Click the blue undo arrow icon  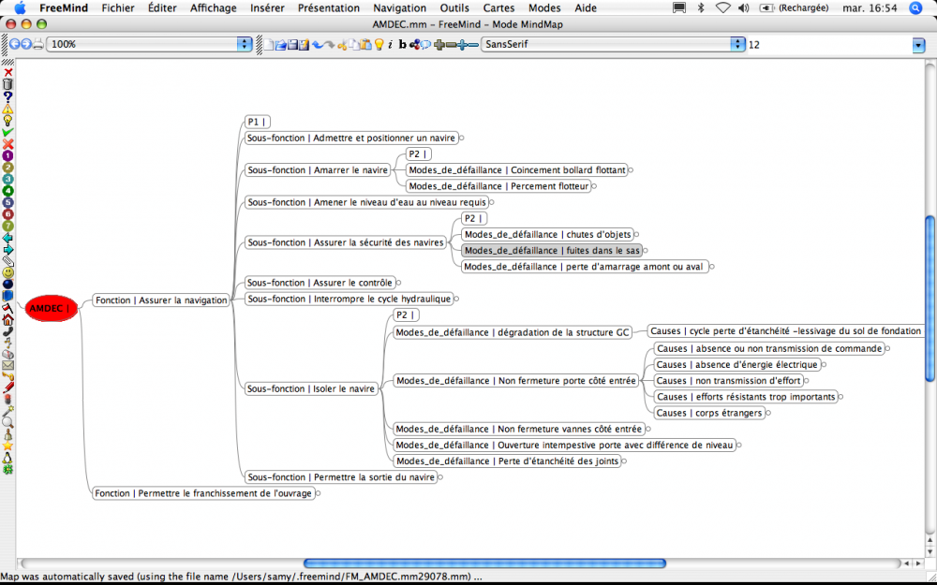(318, 45)
